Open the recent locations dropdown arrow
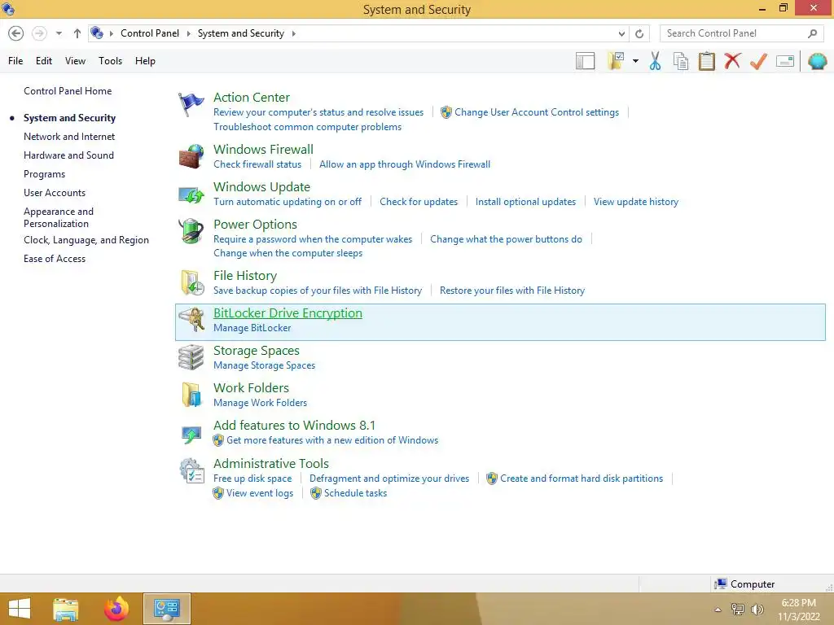This screenshot has width=834, height=625. click(59, 33)
